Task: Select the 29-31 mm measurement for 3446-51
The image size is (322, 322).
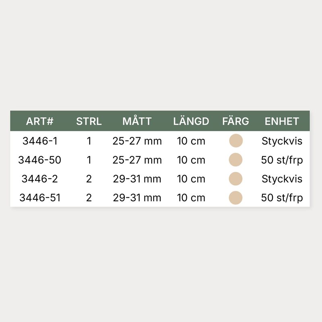Action: 137,198
